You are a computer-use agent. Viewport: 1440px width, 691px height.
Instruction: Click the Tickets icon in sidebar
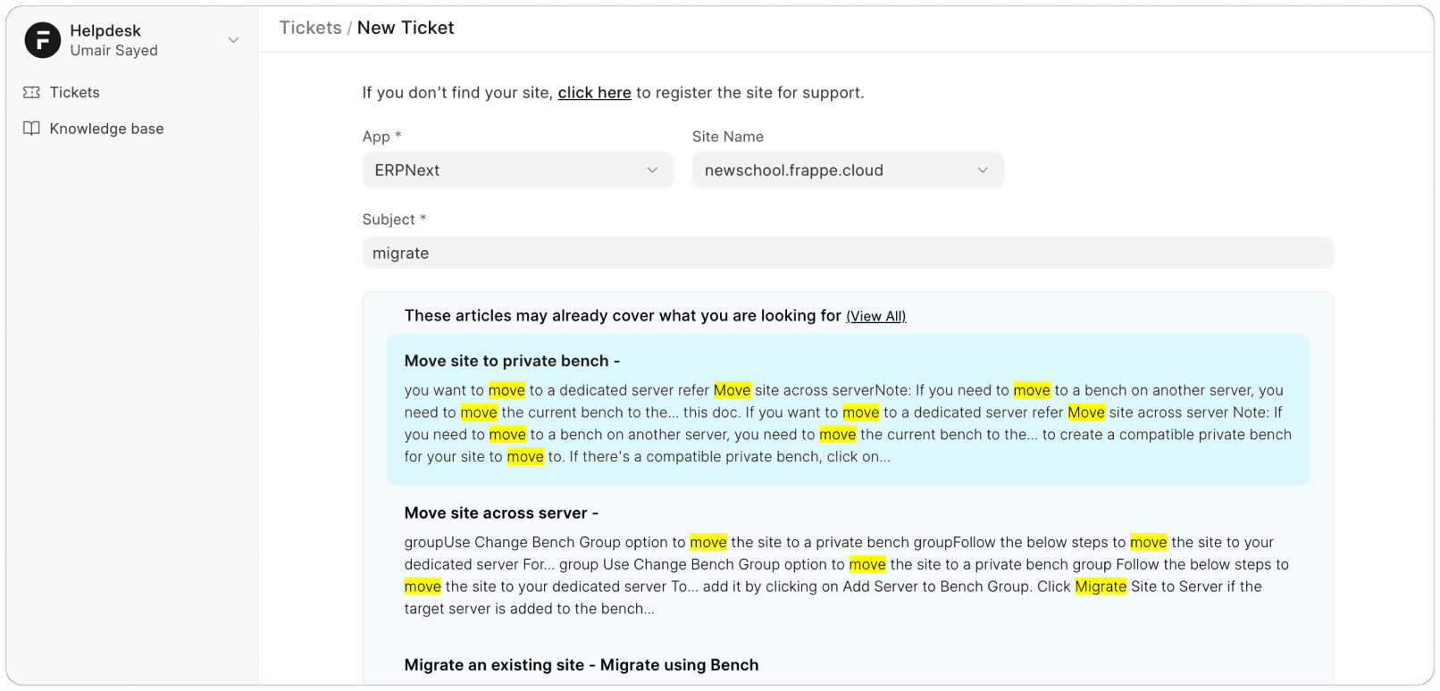coord(32,92)
